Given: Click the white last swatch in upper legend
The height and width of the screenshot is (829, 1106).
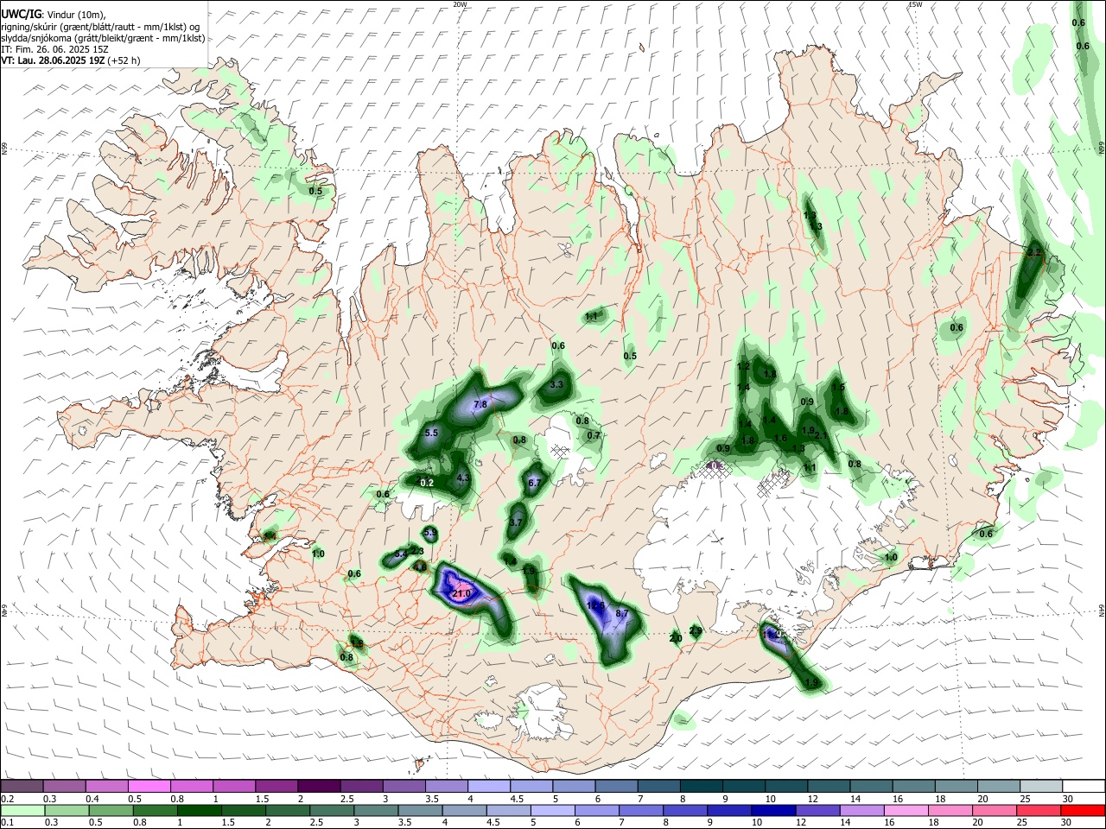Looking at the screenshot, I should click(x=1083, y=786).
